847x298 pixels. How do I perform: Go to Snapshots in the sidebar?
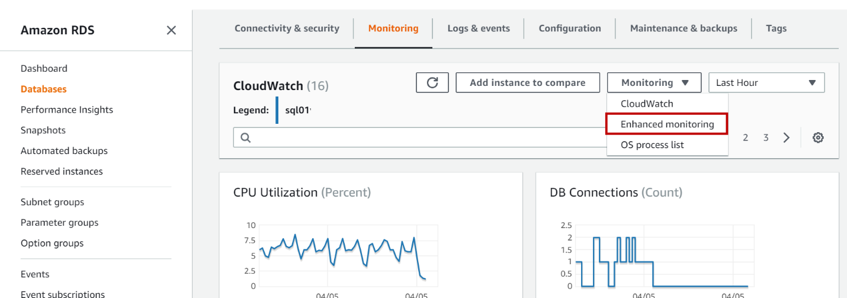(43, 130)
